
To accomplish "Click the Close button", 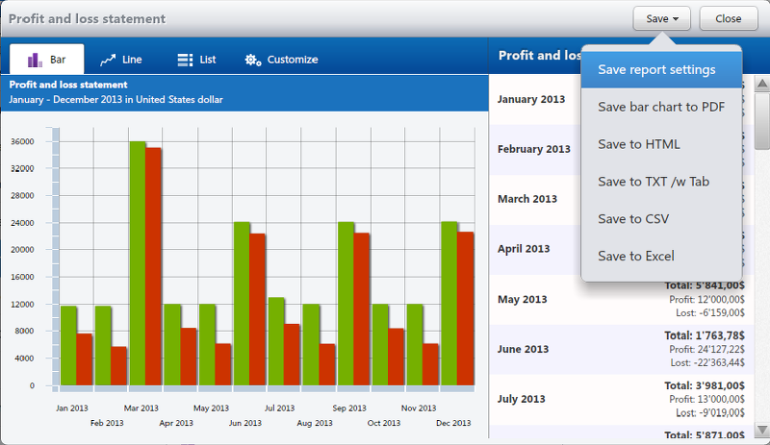I will (x=729, y=18).
